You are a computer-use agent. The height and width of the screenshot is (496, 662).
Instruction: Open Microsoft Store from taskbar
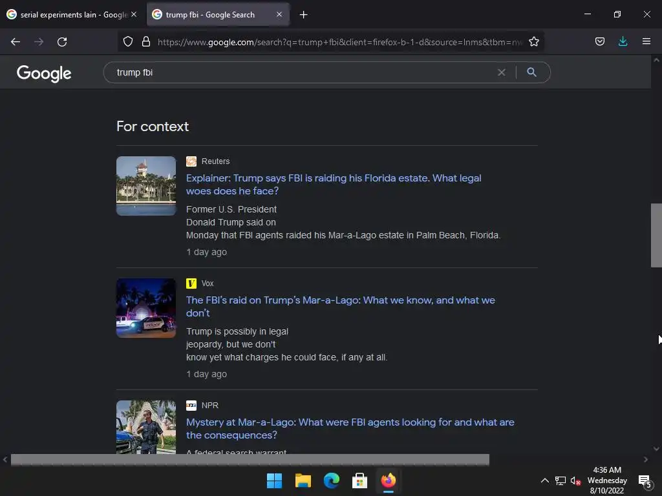tap(359, 480)
